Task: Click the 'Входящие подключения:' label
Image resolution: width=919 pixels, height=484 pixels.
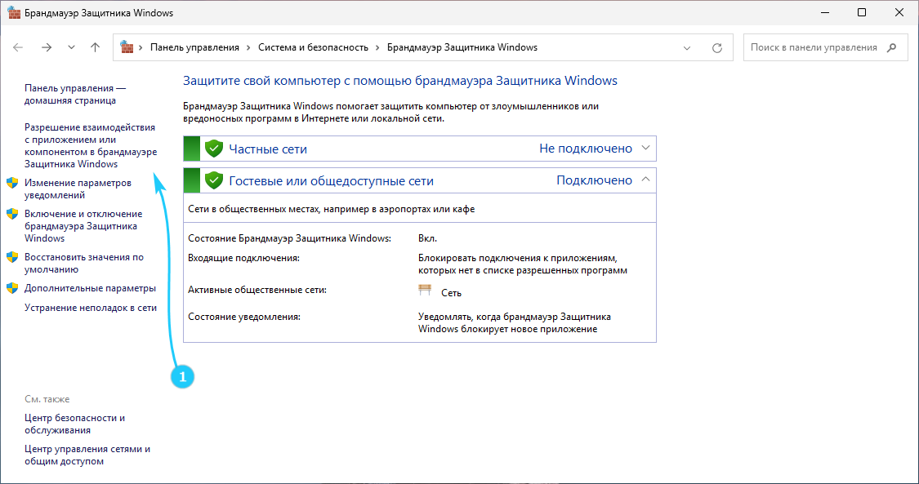Action: (243, 258)
